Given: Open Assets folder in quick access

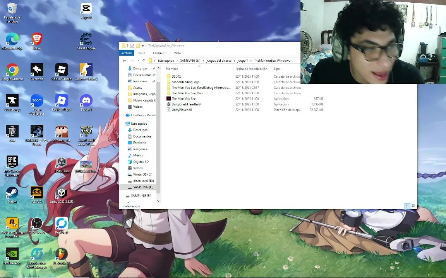Looking at the screenshot, I should (x=135, y=88).
